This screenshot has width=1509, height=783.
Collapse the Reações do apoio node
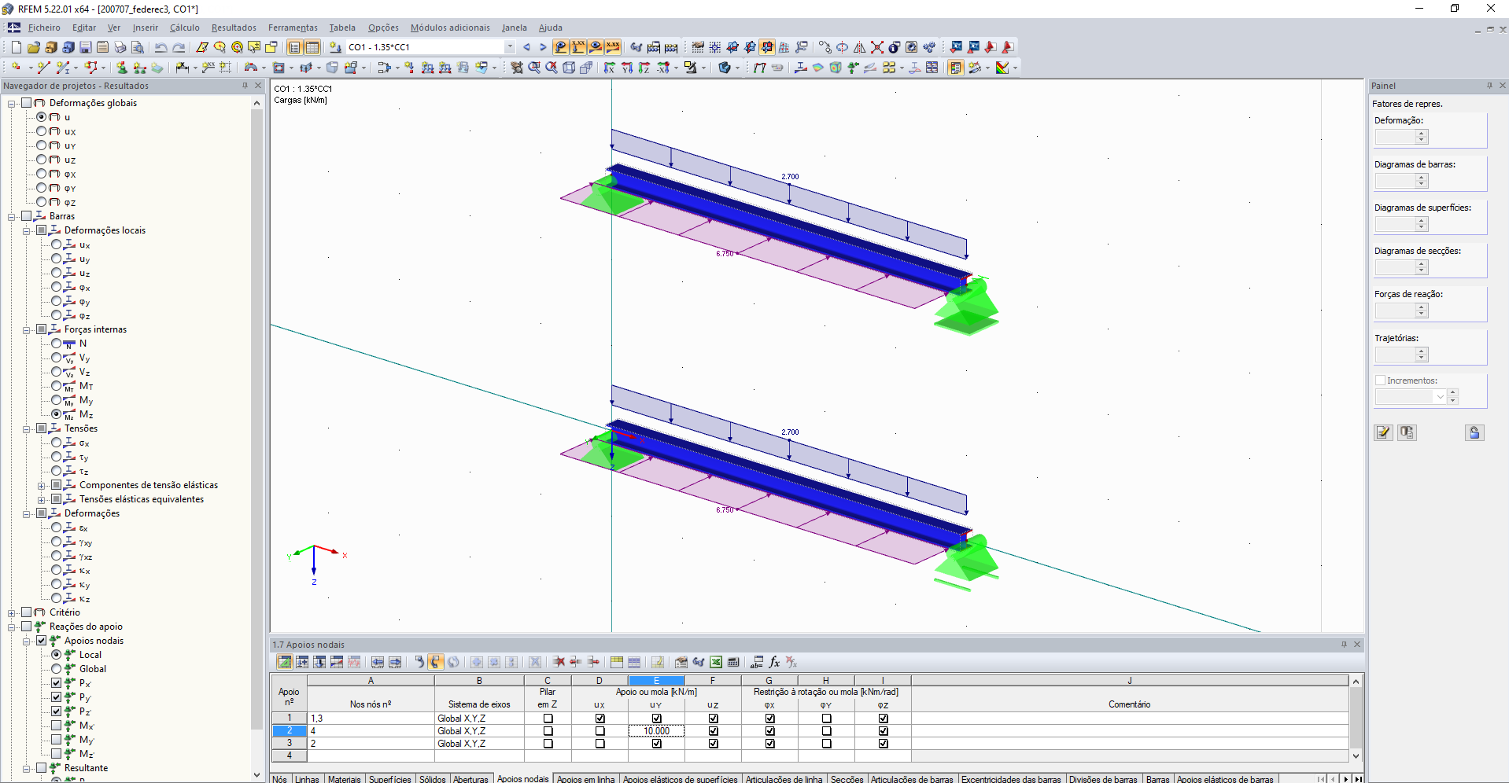tap(12, 627)
